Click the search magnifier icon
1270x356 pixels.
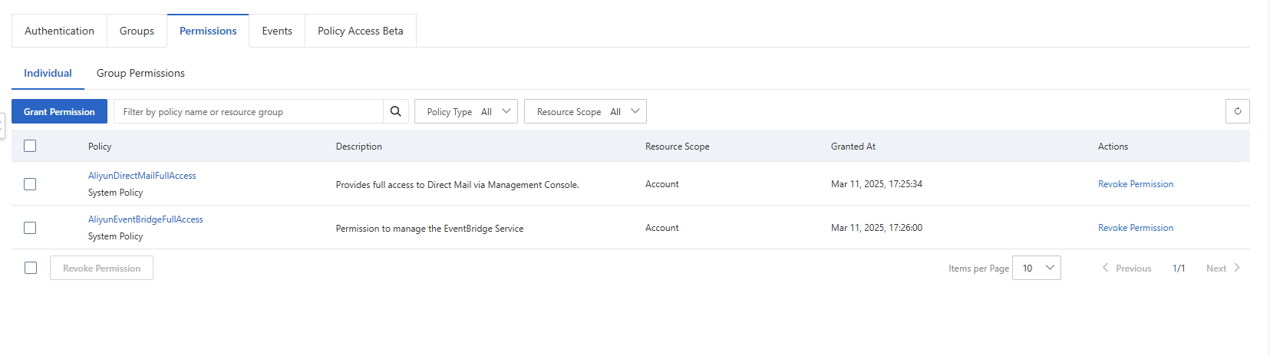pos(395,111)
